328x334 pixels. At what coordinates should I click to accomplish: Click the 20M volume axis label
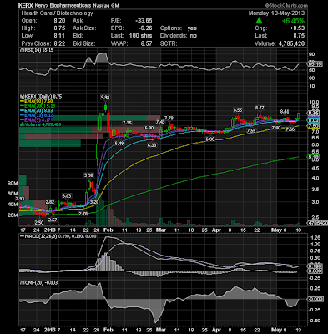13,215
